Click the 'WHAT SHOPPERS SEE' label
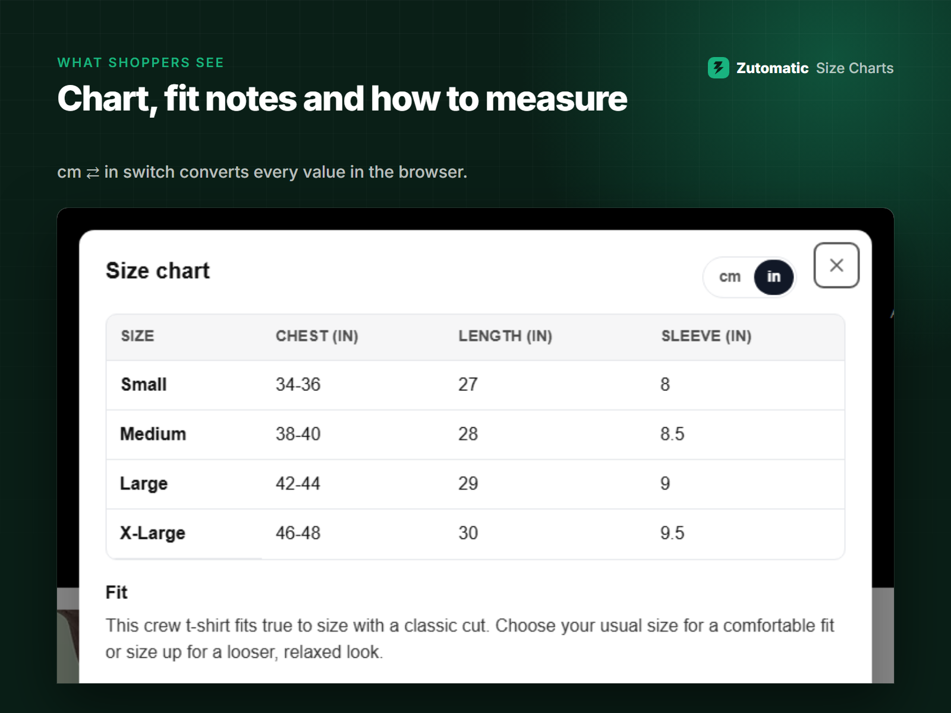The height and width of the screenshot is (713, 951). pyautogui.click(x=140, y=63)
